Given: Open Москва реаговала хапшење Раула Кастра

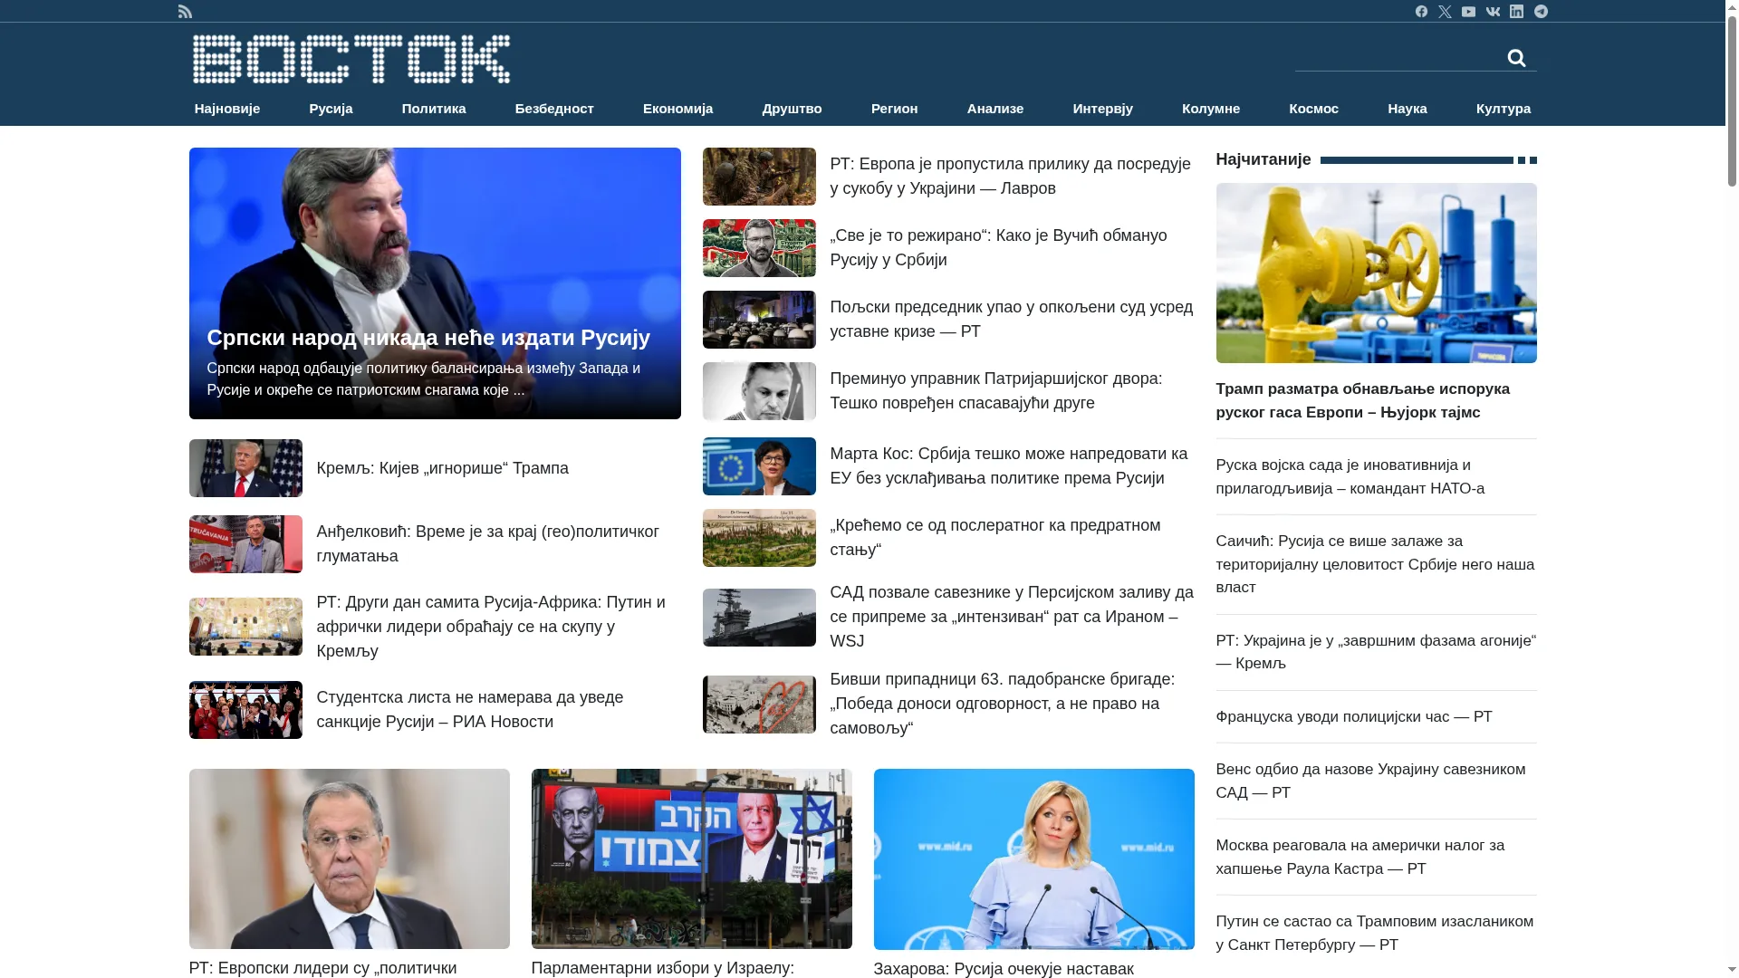Looking at the screenshot, I should pos(1359,858).
